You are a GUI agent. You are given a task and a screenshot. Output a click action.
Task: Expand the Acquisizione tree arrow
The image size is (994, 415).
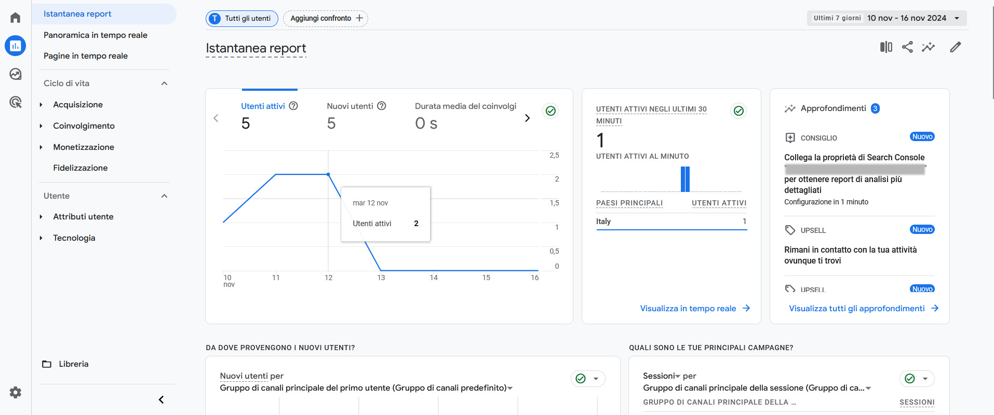tap(41, 105)
